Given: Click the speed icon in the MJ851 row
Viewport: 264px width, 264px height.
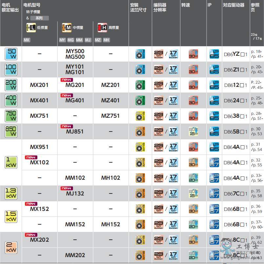Looking at the screenshot, I should coord(193,132).
